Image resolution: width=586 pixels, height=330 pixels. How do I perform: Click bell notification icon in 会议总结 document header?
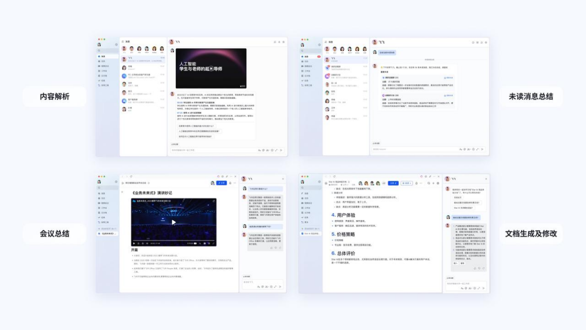(x=230, y=183)
